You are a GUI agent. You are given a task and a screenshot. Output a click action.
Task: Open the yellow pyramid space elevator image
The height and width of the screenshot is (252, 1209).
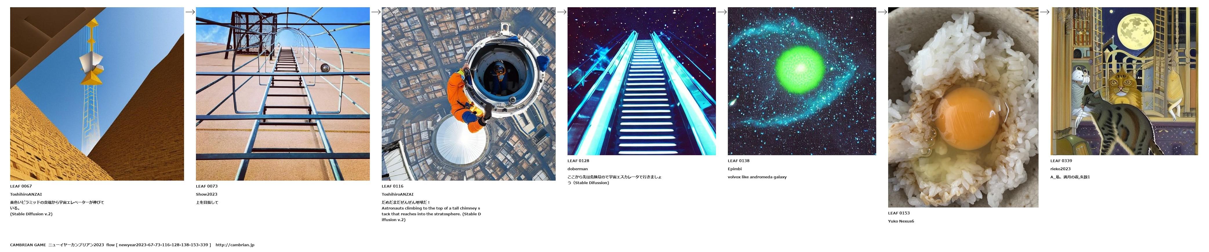click(x=97, y=94)
